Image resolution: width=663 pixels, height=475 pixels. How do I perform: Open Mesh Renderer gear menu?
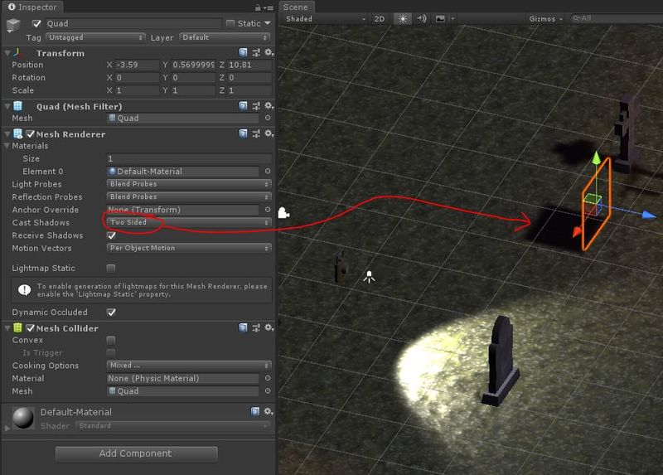(269, 133)
